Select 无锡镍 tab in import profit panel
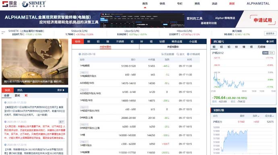Screen dimensions: 278x155 [x=261, y=47]
